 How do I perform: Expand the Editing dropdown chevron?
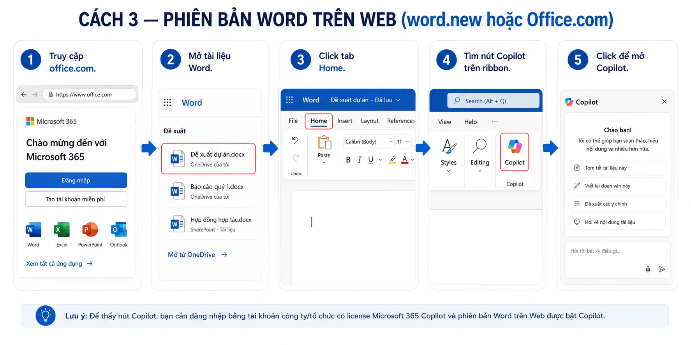pos(480,171)
